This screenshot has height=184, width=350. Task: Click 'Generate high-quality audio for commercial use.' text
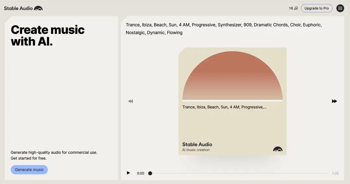click(54, 152)
